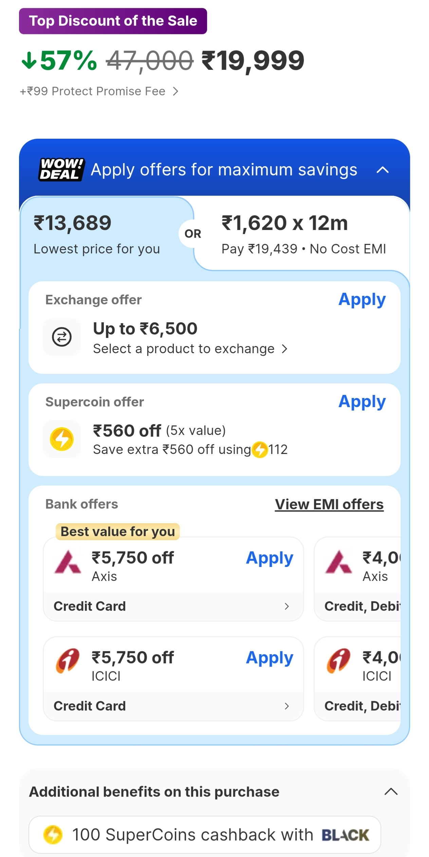This screenshot has width=429, height=857.
Task: Click the first ICICI bank logo
Action: click(x=68, y=661)
